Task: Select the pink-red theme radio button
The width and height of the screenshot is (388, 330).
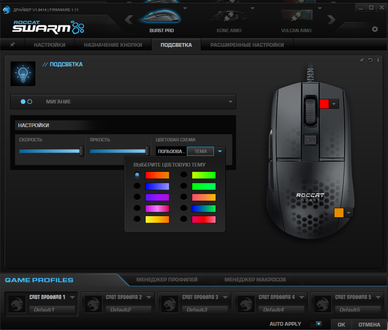Action: (x=184, y=219)
